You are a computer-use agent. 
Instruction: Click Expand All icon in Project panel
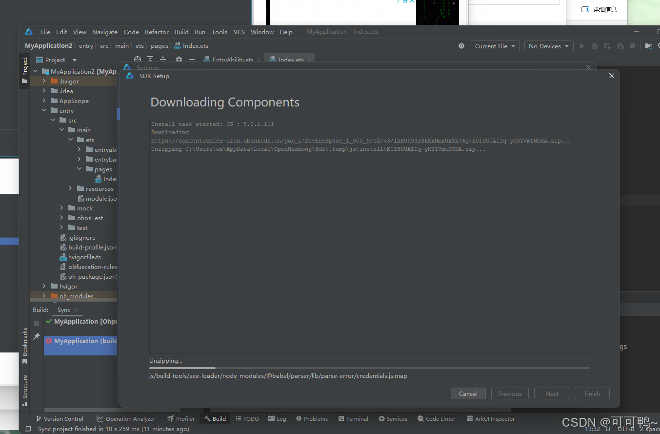point(150,60)
